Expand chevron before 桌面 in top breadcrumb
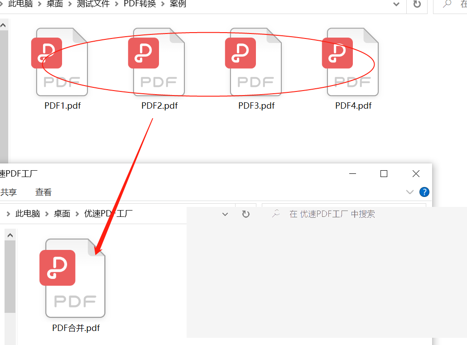Viewport: 467px width, 345px height. [x=39, y=4]
